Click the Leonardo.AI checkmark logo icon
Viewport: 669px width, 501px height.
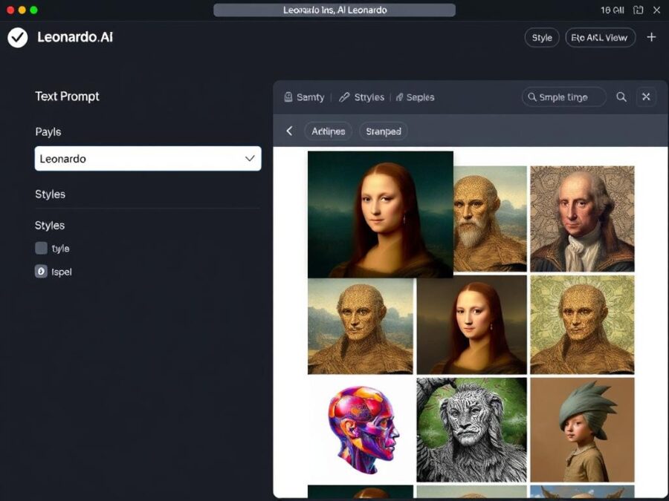point(16,37)
